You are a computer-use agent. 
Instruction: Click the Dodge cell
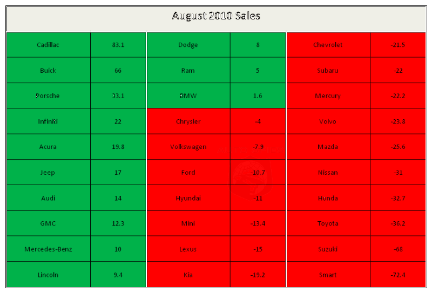tap(188, 45)
